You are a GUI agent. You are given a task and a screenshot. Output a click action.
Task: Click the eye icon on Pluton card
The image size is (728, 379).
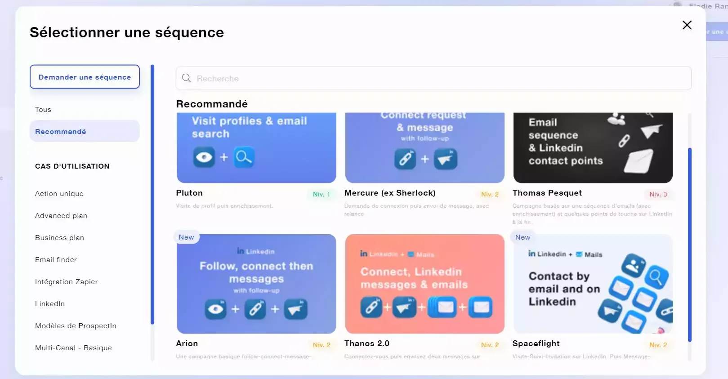(x=204, y=157)
